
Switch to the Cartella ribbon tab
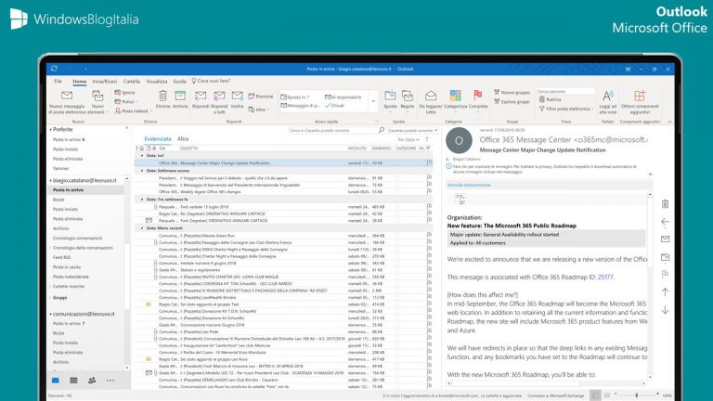click(x=132, y=81)
